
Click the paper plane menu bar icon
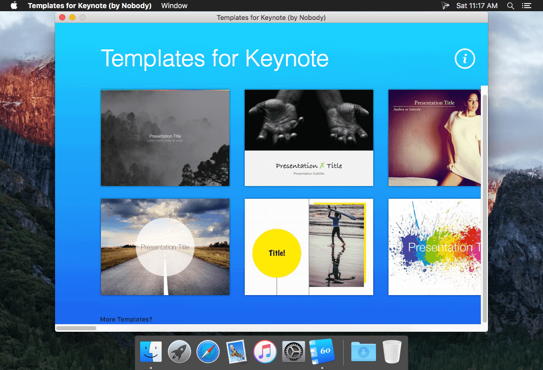click(x=445, y=6)
